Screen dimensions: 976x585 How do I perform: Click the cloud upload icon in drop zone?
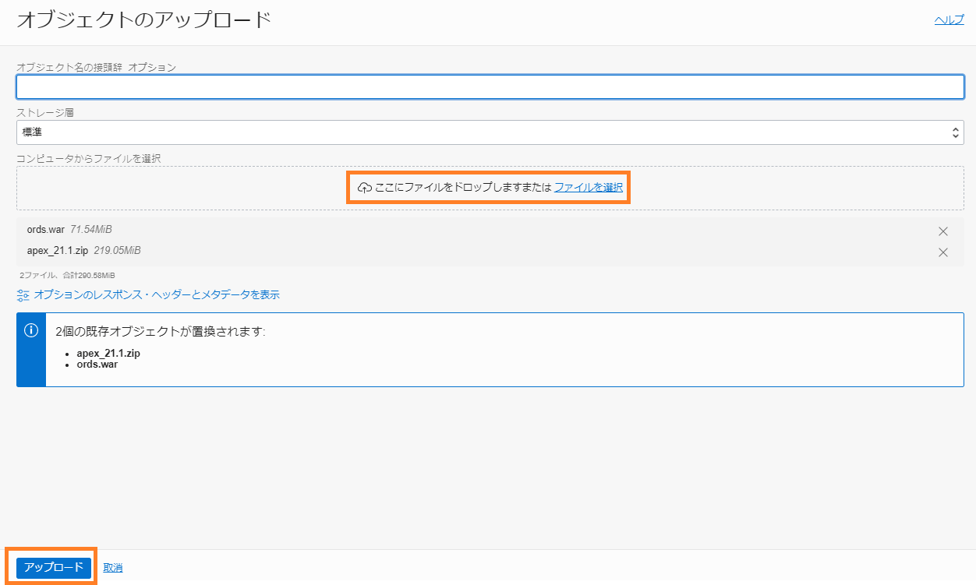click(x=364, y=188)
